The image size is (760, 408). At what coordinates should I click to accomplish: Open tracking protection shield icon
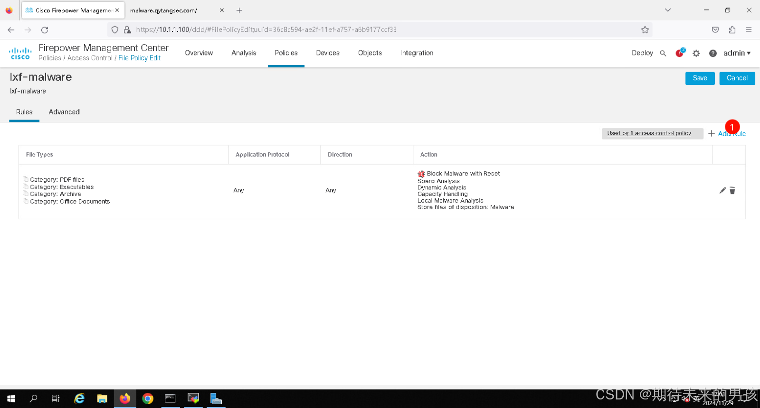[x=114, y=29]
